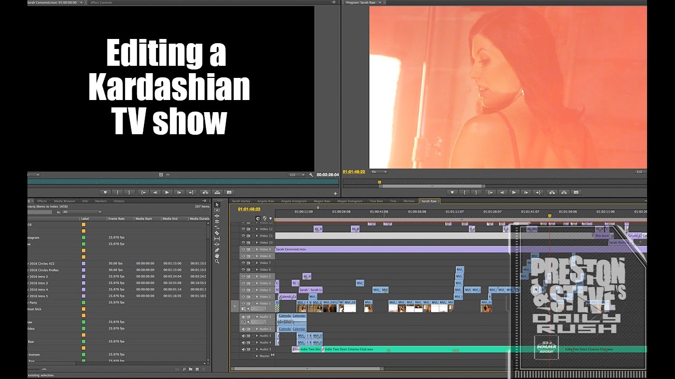Viewport: 675px width, 379px height.
Task: Click the Program monitor playhead marker
Action: (379, 182)
